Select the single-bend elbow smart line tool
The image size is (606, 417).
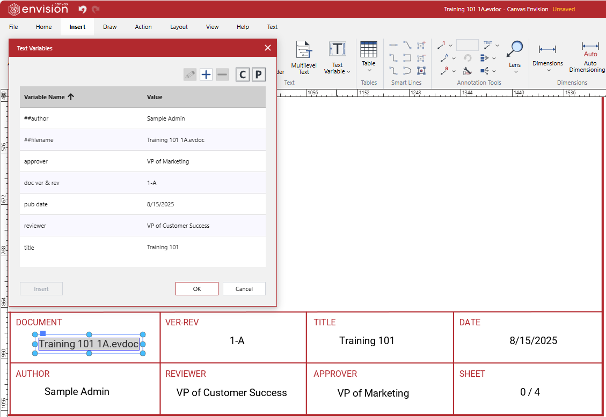393,58
